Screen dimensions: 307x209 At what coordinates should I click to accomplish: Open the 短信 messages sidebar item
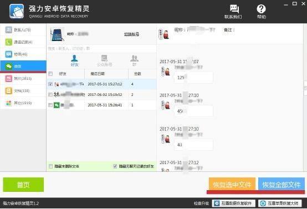[23, 54]
